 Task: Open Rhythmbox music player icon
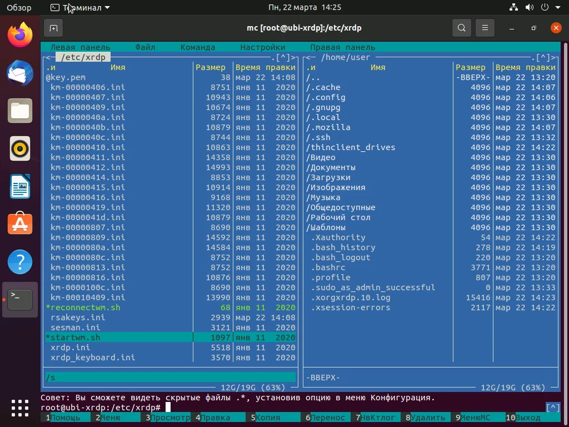point(20,148)
